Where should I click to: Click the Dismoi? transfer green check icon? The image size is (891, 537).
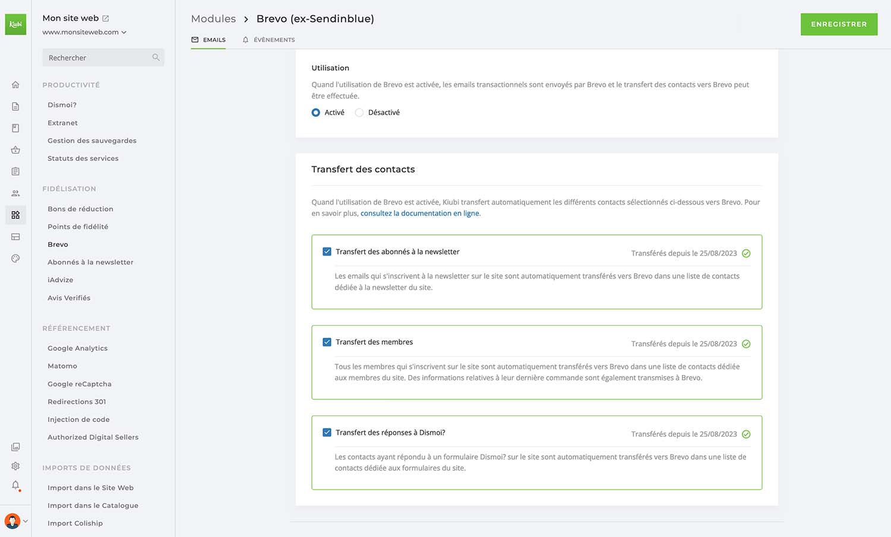tap(746, 434)
